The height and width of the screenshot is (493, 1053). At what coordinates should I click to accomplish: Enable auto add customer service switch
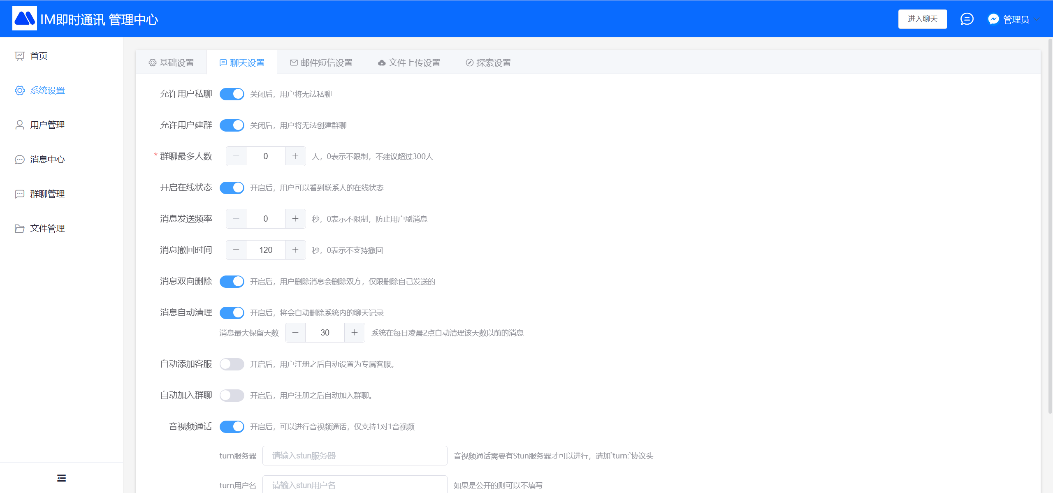coord(232,364)
